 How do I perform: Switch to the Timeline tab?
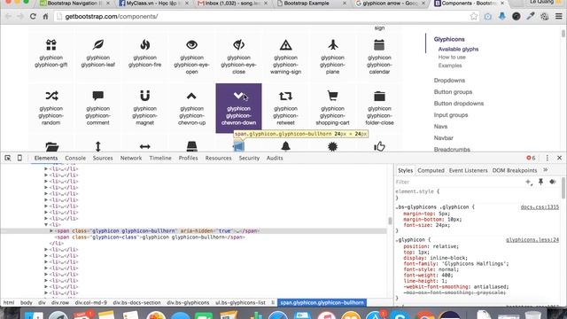click(160, 158)
